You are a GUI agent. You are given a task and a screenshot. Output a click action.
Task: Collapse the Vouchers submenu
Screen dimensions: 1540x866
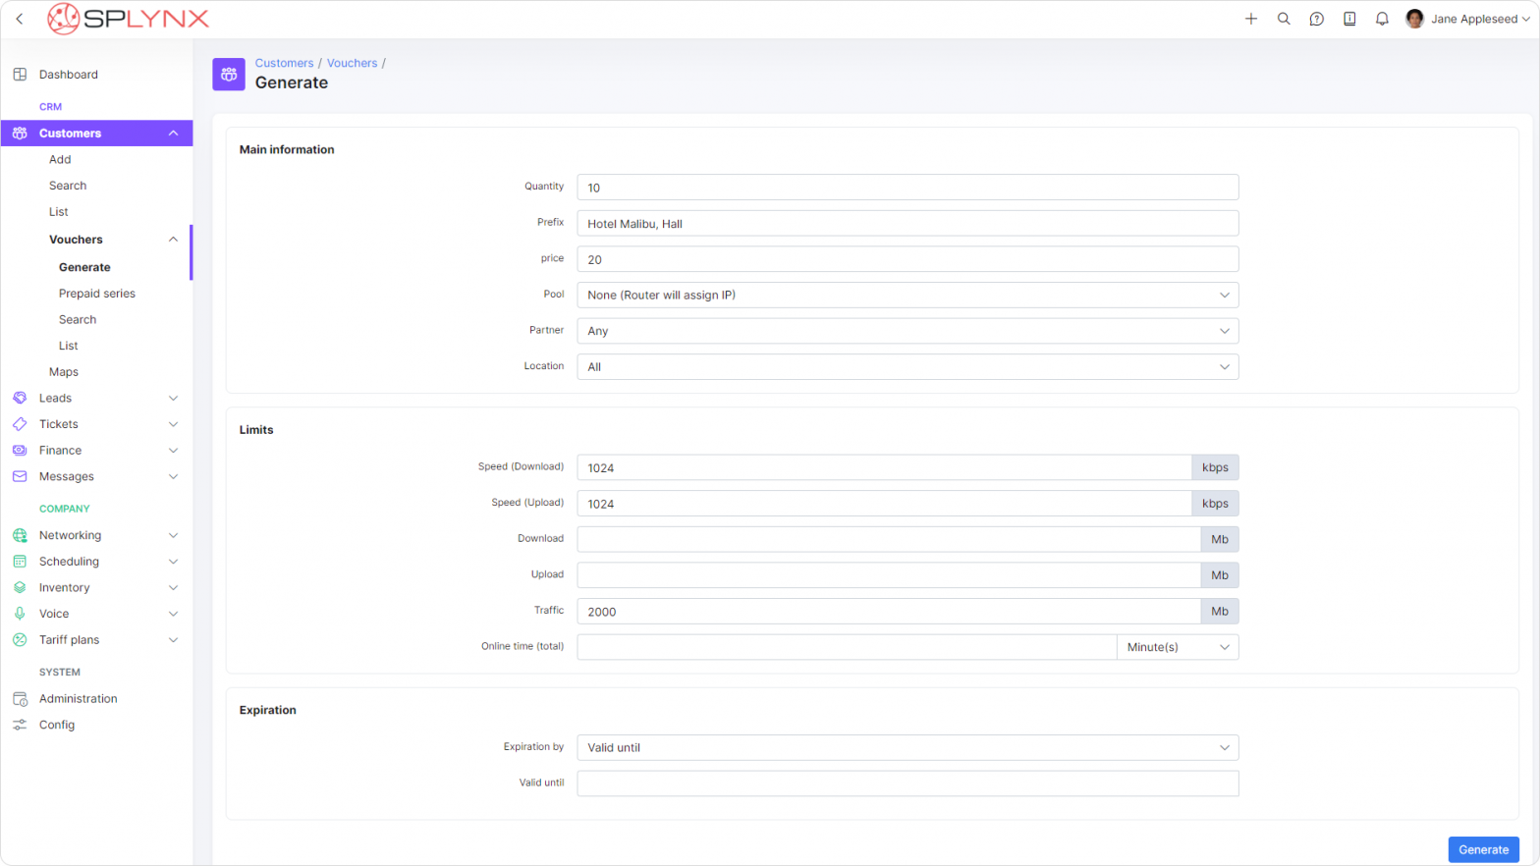tap(173, 240)
